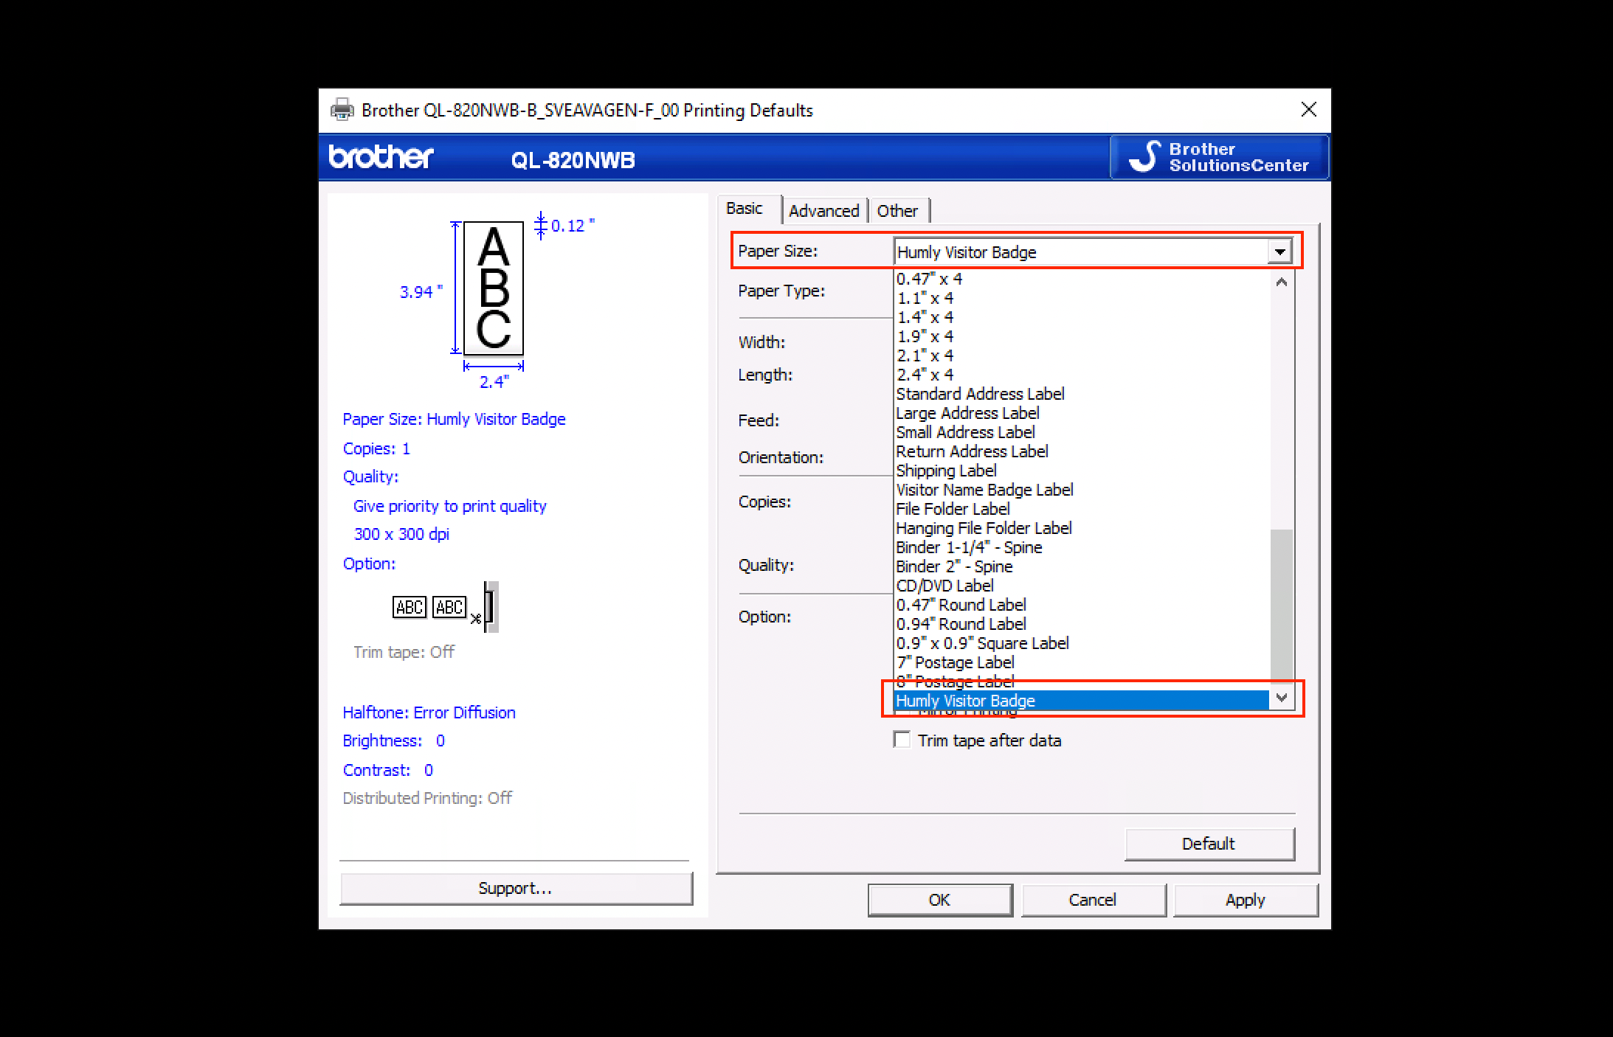This screenshot has width=1613, height=1037.
Task: Click the OK button
Action: 939,900
